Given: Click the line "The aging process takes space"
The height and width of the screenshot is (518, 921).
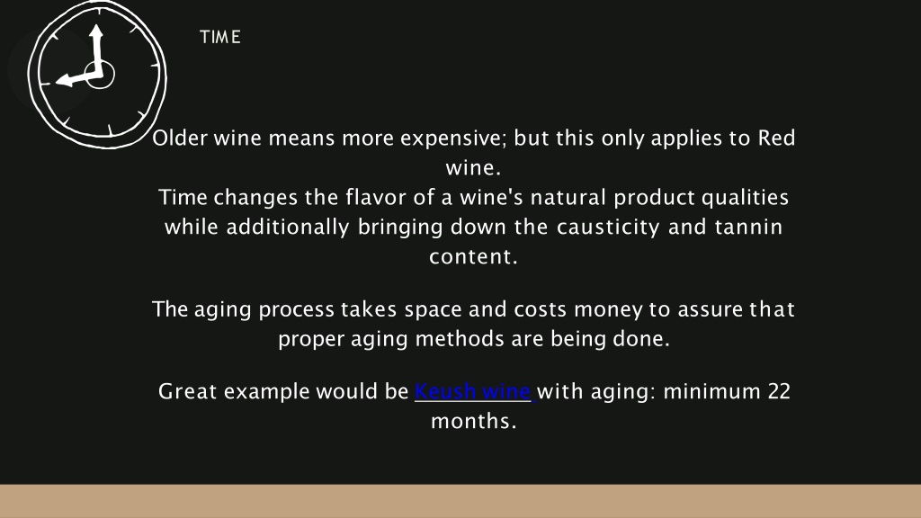Looking at the screenshot, I should [473, 309].
